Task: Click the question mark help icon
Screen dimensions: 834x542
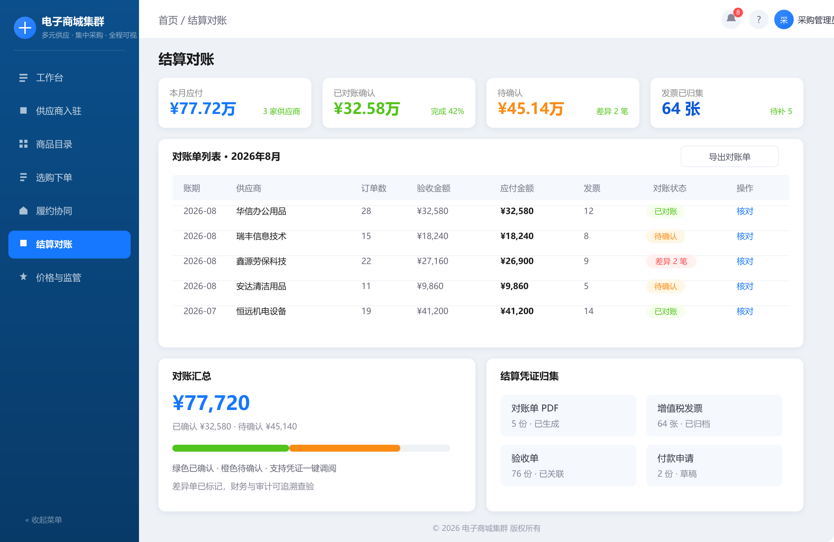Action: coord(759,19)
